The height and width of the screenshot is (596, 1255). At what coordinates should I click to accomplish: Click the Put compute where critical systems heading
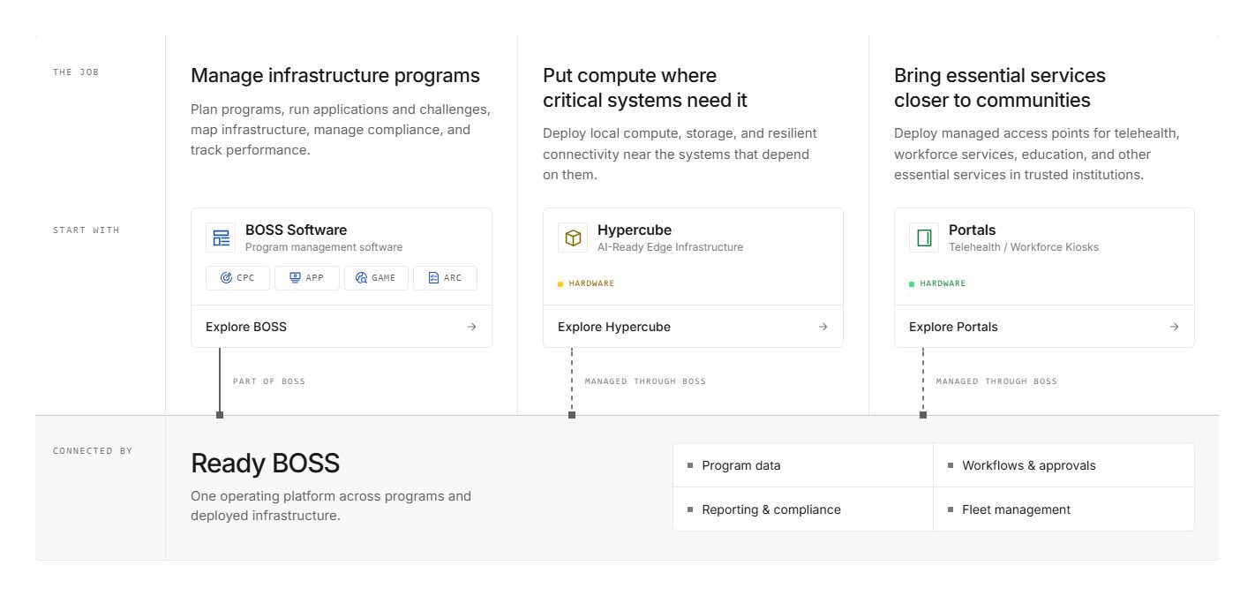click(x=645, y=88)
